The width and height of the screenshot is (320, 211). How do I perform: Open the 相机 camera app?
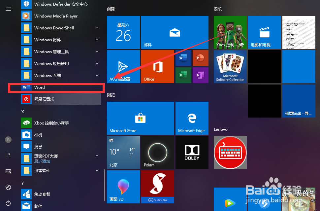point(61,135)
